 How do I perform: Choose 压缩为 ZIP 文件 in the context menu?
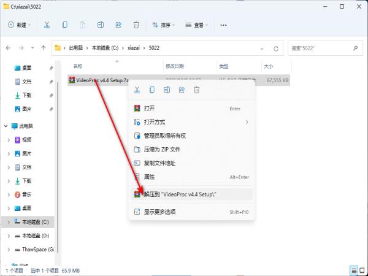pyautogui.click(x=191, y=149)
